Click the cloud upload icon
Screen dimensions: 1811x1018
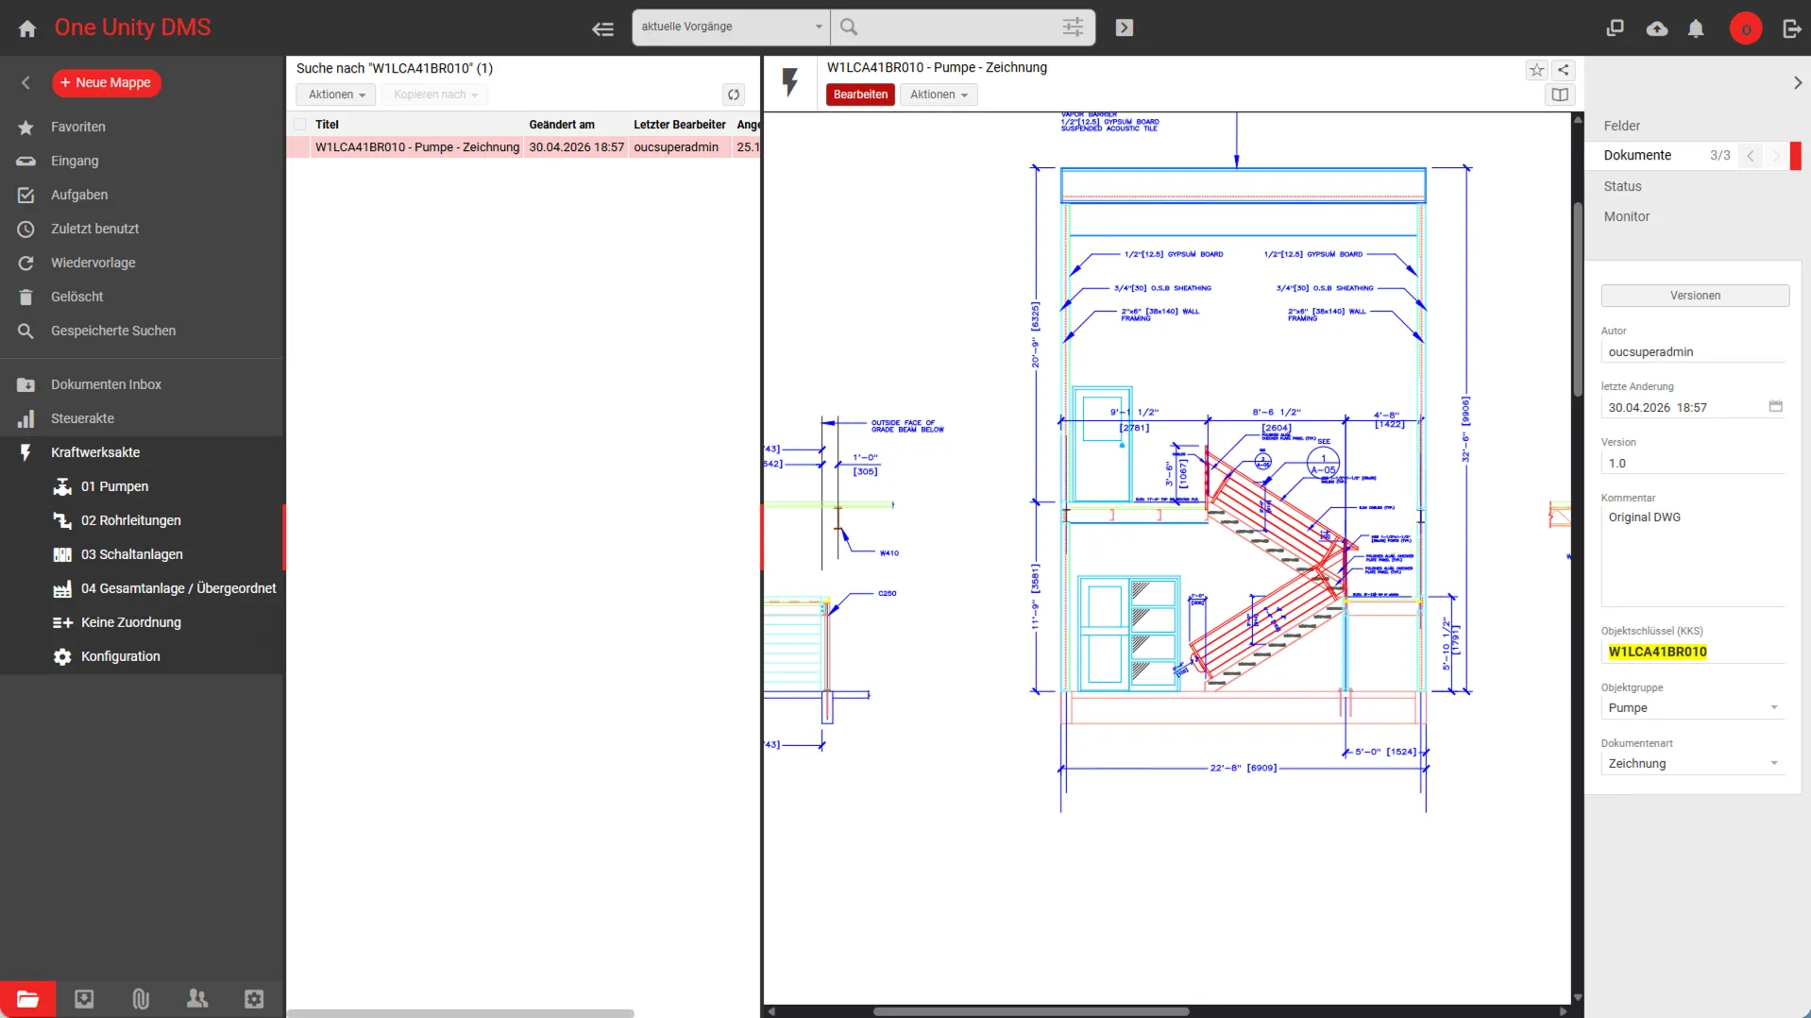point(1656,28)
